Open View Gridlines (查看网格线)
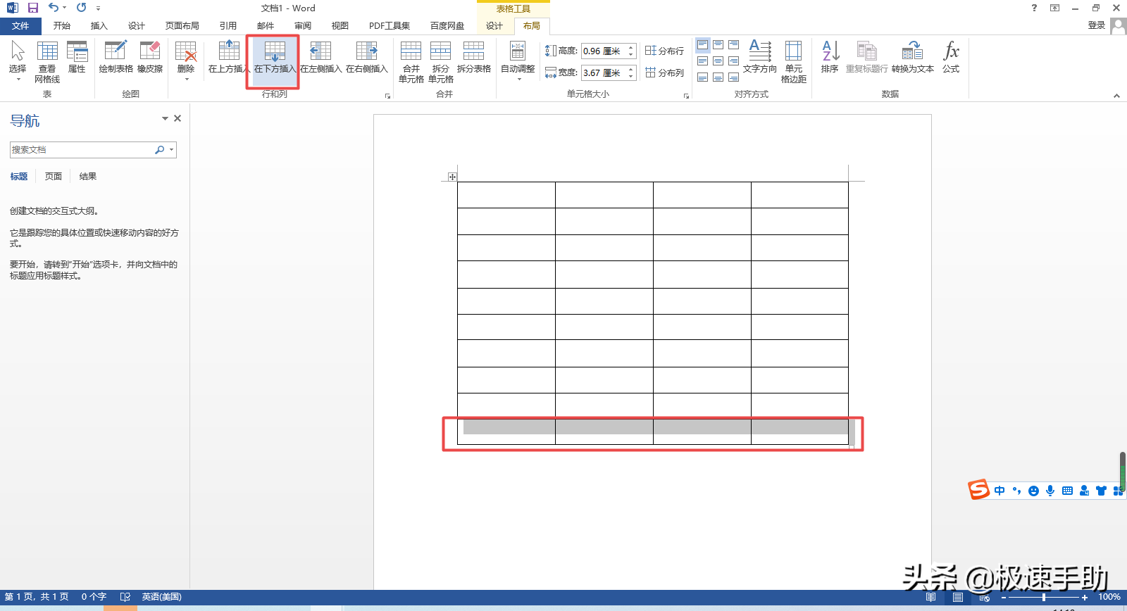Image resolution: width=1127 pixels, height=611 pixels. coord(47,62)
